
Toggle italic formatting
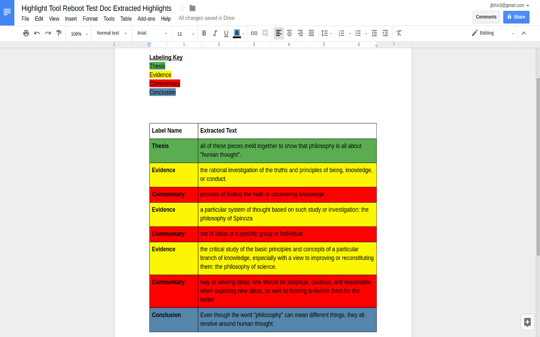[x=215, y=33]
